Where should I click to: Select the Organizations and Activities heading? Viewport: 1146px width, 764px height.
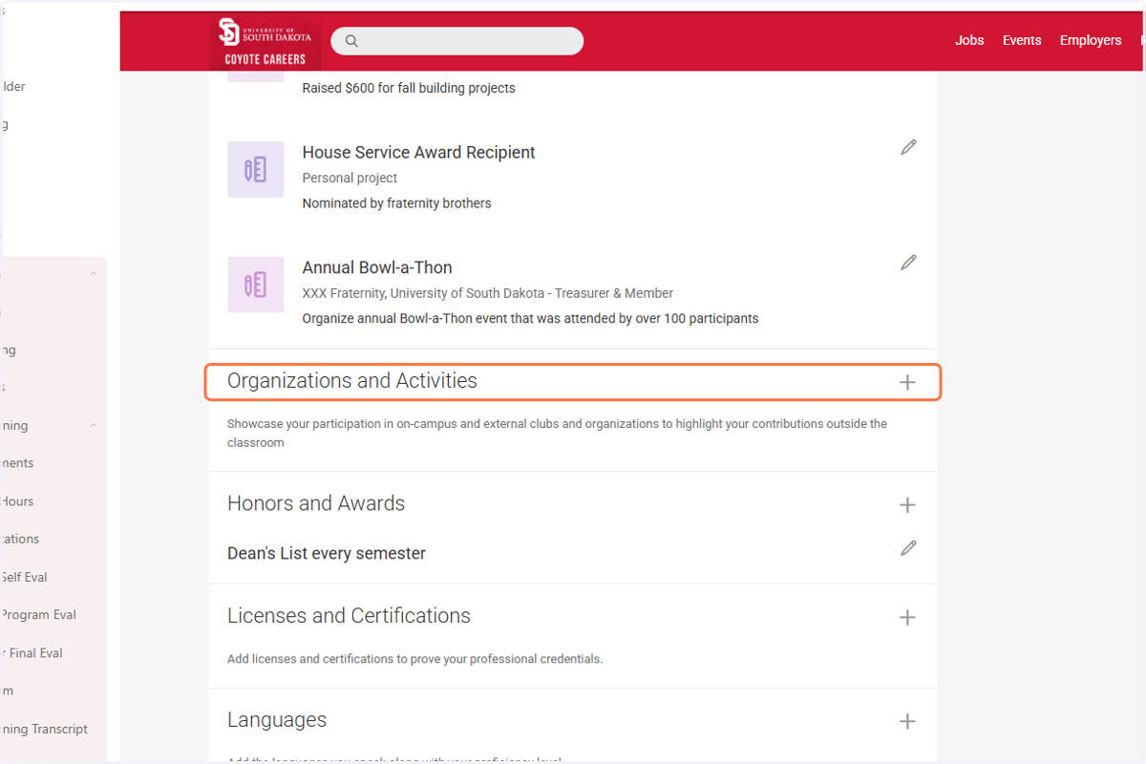352,381
